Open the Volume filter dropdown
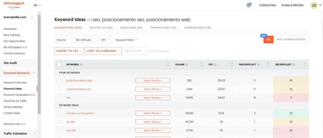The width and height of the screenshot is (323, 138). (63, 40)
